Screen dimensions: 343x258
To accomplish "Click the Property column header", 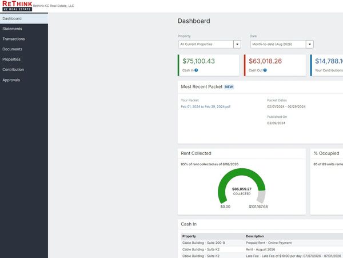I will pos(189,236).
